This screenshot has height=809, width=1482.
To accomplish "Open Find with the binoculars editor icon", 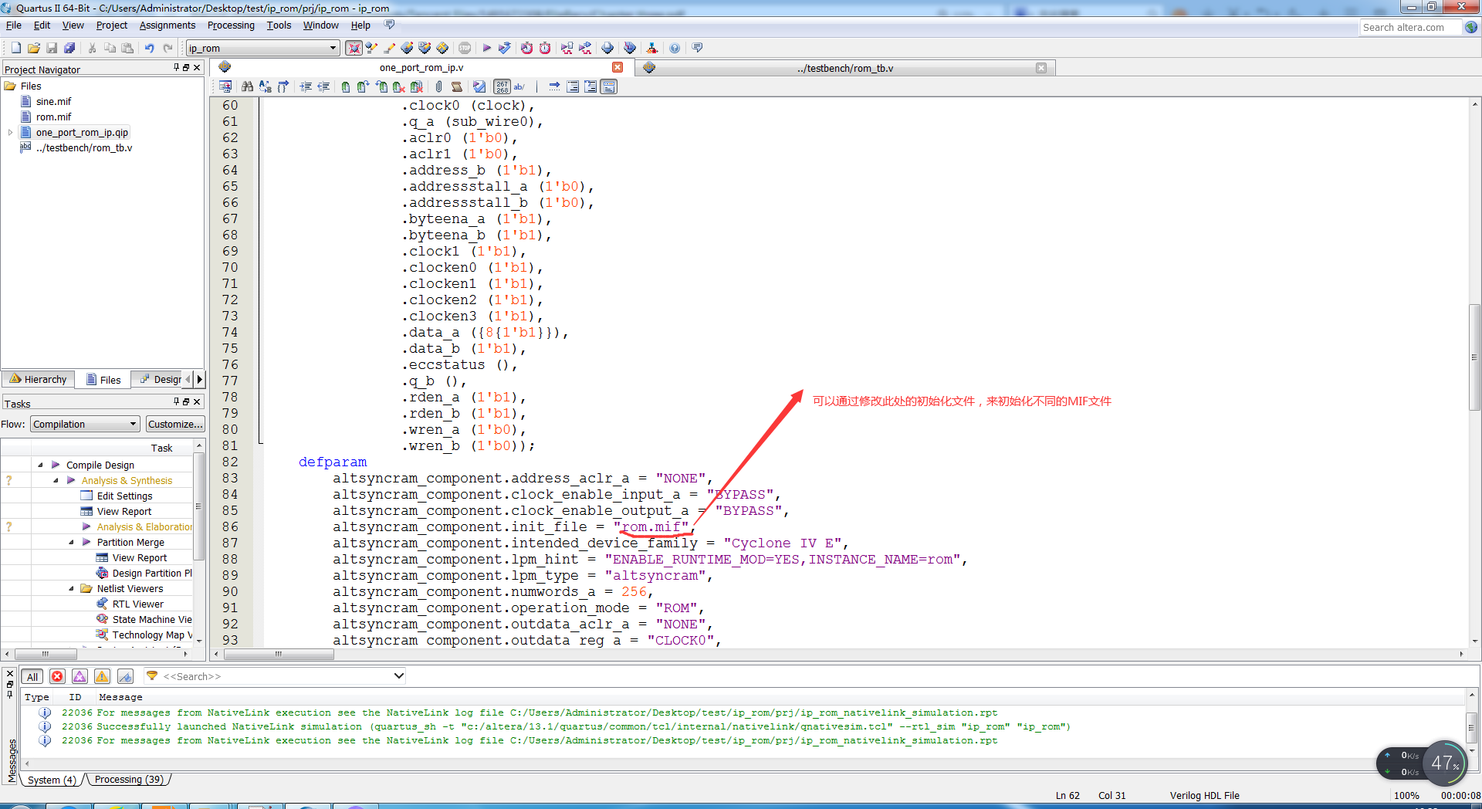I will [x=248, y=86].
